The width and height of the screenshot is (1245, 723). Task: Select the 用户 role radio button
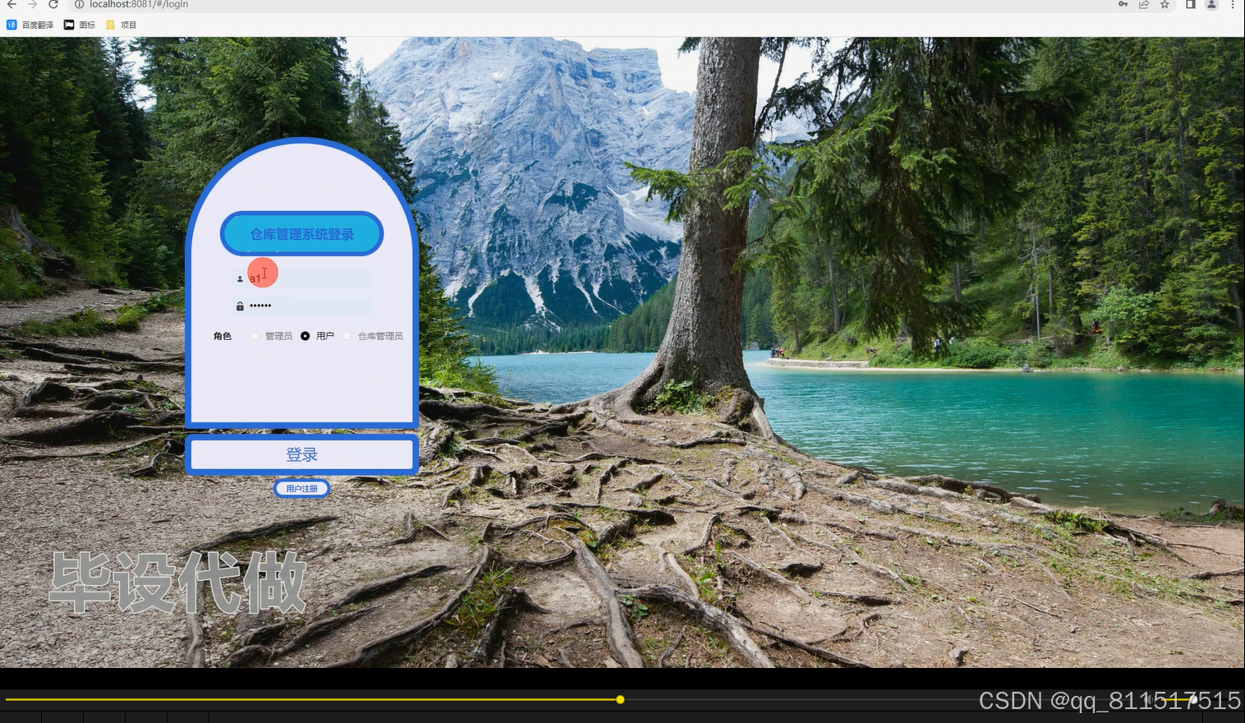(x=306, y=336)
